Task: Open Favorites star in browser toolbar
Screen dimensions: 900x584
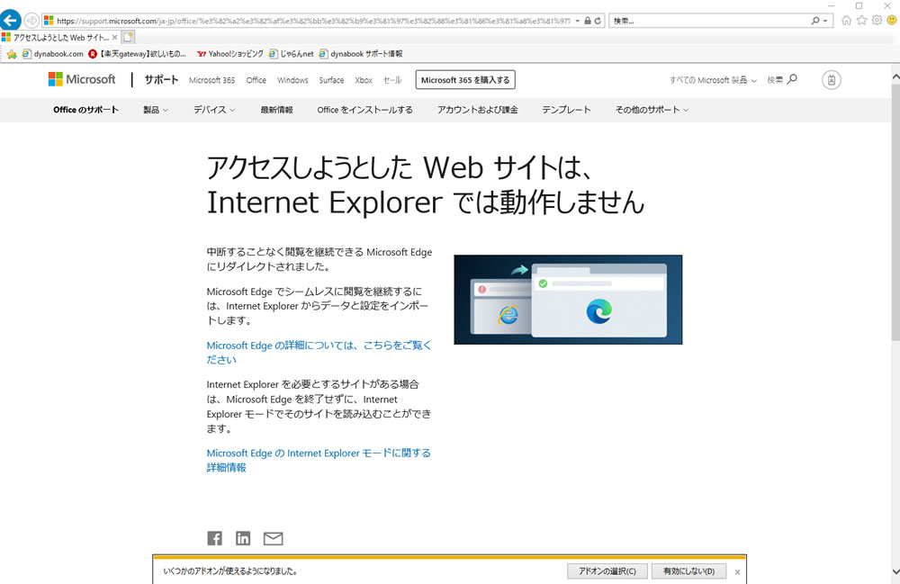Action: [x=861, y=20]
